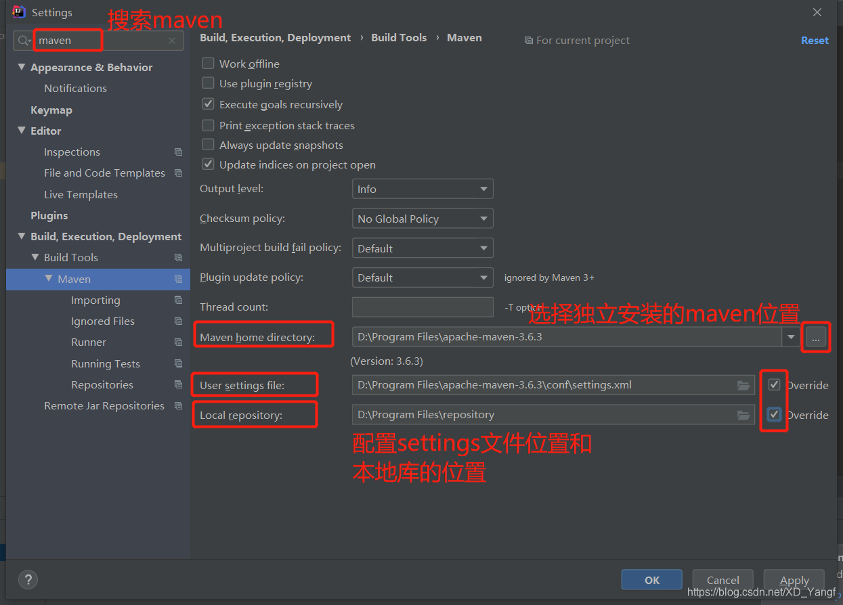The width and height of the screenshot is (843, 605).
Task: Enable Use plugin registry checkbox
Action: [x=209, y=83]
